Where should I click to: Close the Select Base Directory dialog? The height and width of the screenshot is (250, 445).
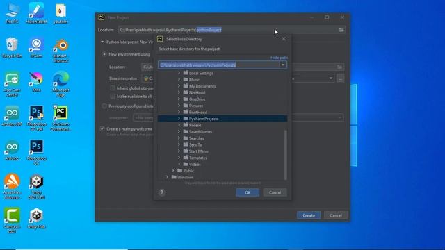coord(284,39)
